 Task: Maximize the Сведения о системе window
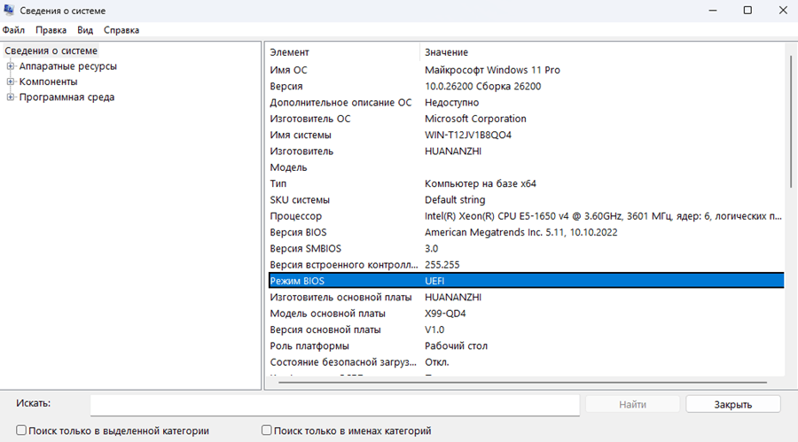pos(747,10)
